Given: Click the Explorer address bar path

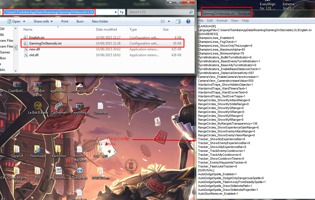Looking at the screenshot, I should [49, 12].
